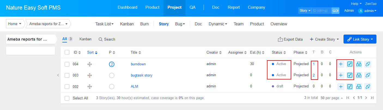Click the ID search input field
The image size is (383, 110).
pyautogui.click(x=321, y=11)
